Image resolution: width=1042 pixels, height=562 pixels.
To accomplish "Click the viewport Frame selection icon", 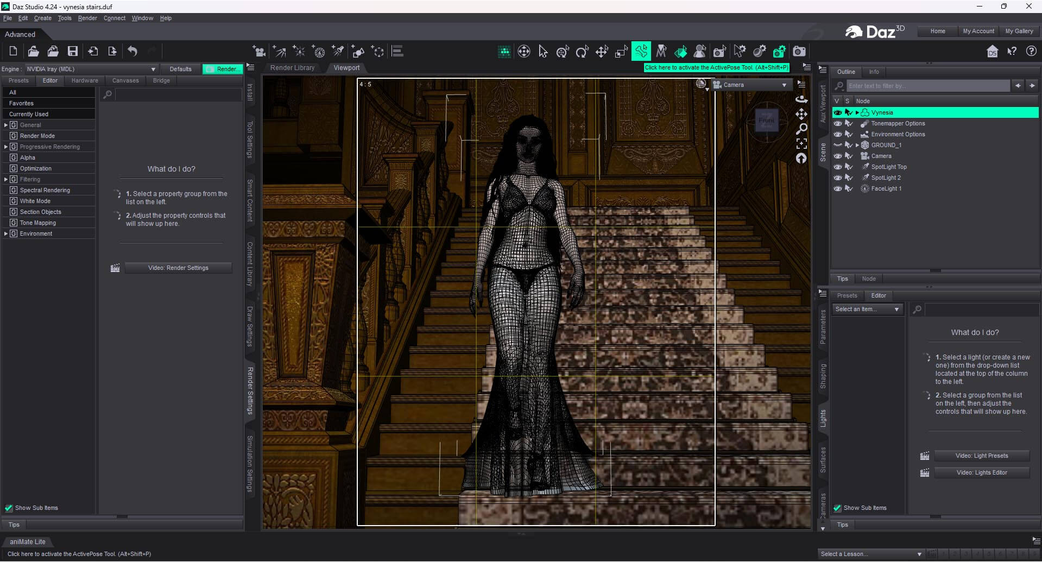I will point(801,144).
